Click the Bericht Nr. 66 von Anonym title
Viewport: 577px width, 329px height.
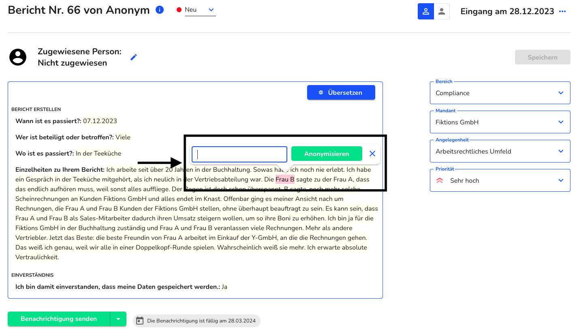pyautogui.click(x=79, y=10)
